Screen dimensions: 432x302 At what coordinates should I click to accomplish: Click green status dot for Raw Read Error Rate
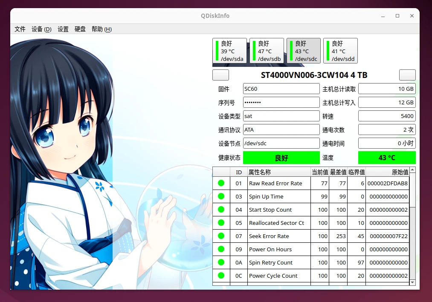click(221, 183)
